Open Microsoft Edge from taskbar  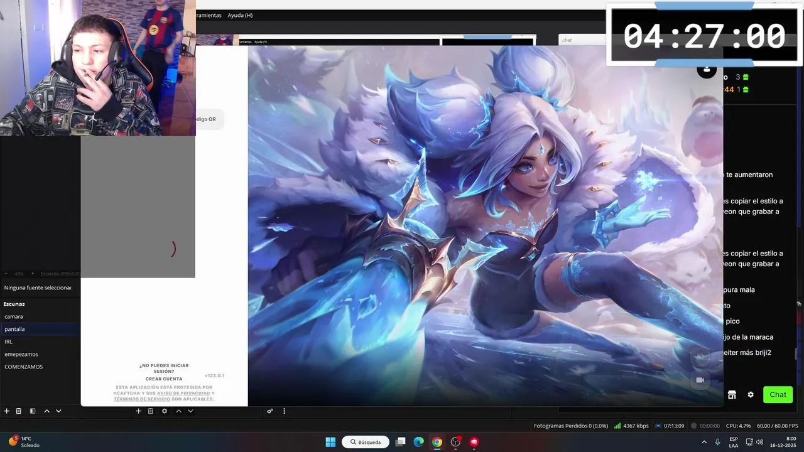click(x=419, y=442)
